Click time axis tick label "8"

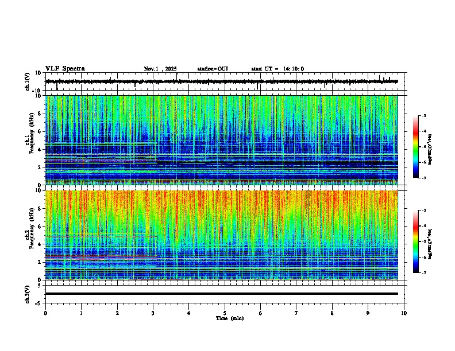point(332,313)
